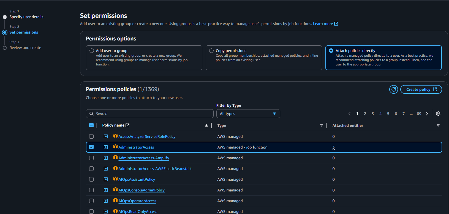Click the Type column sort arrow
This screenshot has width=449, height=214.
322,125
